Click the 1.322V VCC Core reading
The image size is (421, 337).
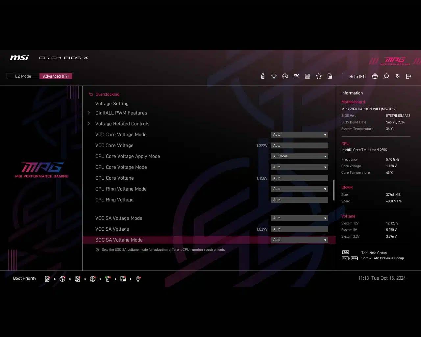262,145
